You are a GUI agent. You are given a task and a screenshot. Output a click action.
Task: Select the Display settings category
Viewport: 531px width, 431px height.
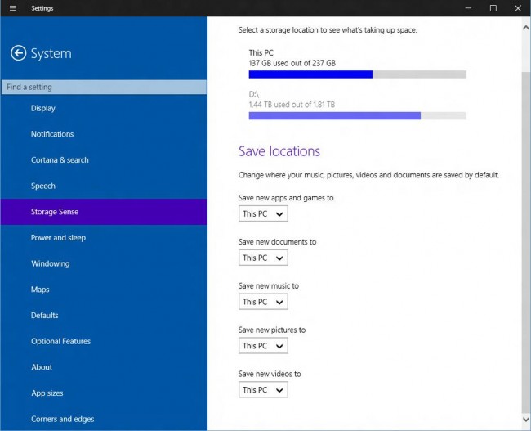(x=43, y=108)
